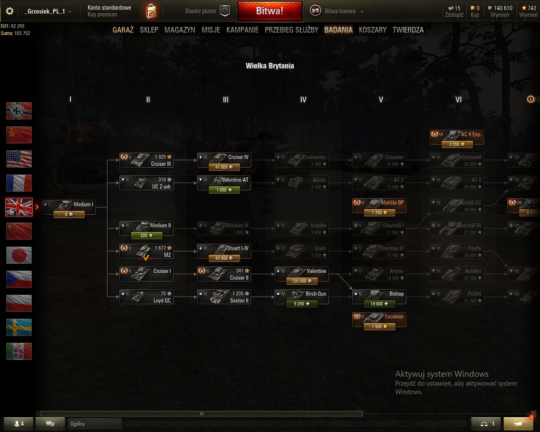540x432 pixels.
Task: Open the premium shop bag icon
Action: pyautogui.click(x=151, y=12)
